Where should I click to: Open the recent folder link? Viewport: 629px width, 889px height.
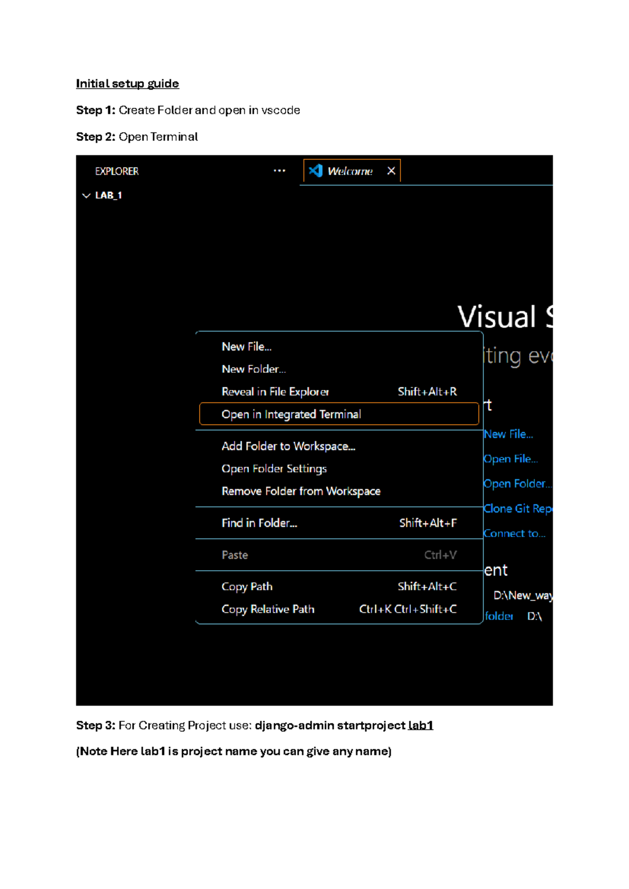499,616
